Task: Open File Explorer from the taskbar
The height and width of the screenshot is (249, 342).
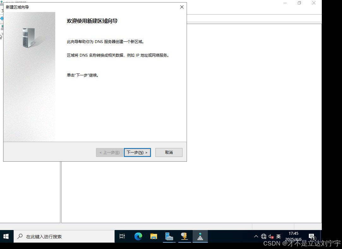Action: tap(154, 236)
